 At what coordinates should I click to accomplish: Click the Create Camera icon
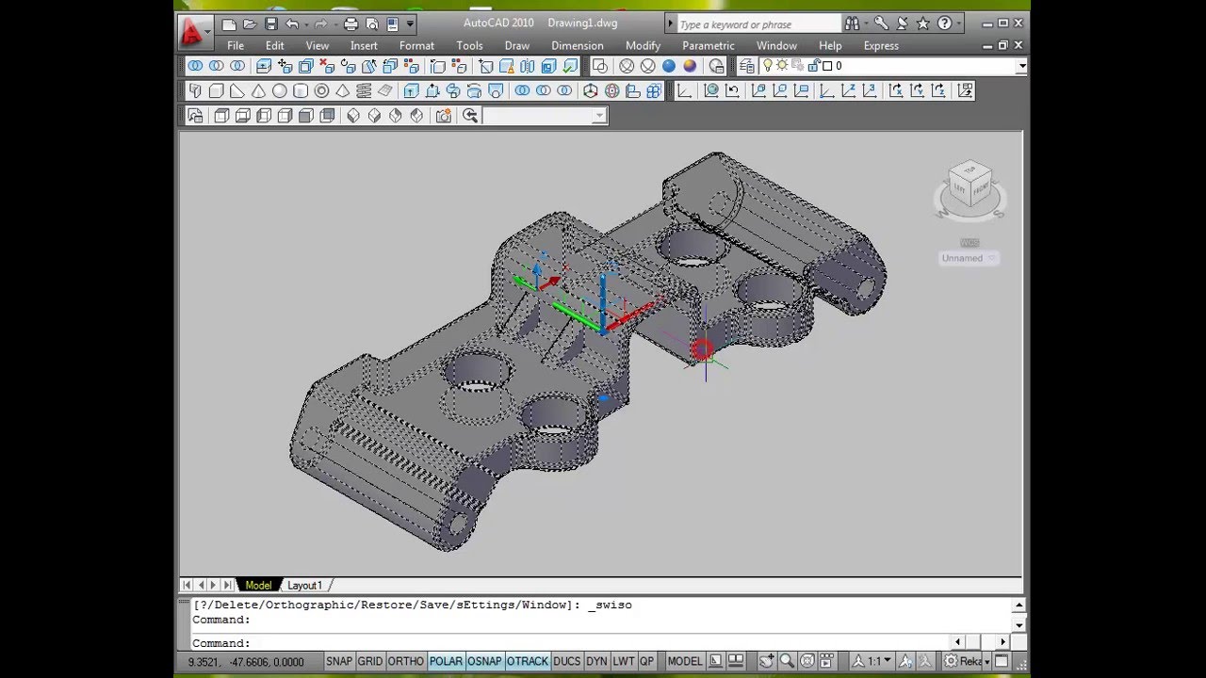(x=444, y=116)
